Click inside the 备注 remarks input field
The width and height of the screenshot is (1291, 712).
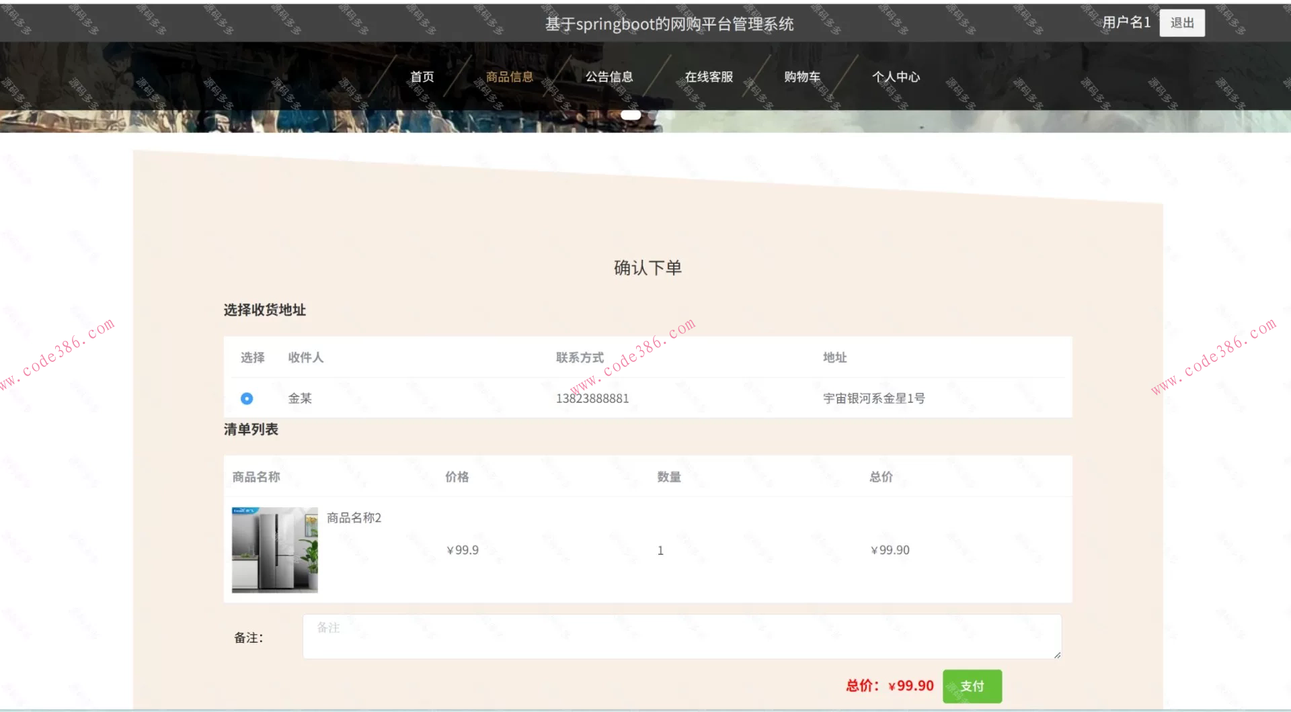pos(682,636)
